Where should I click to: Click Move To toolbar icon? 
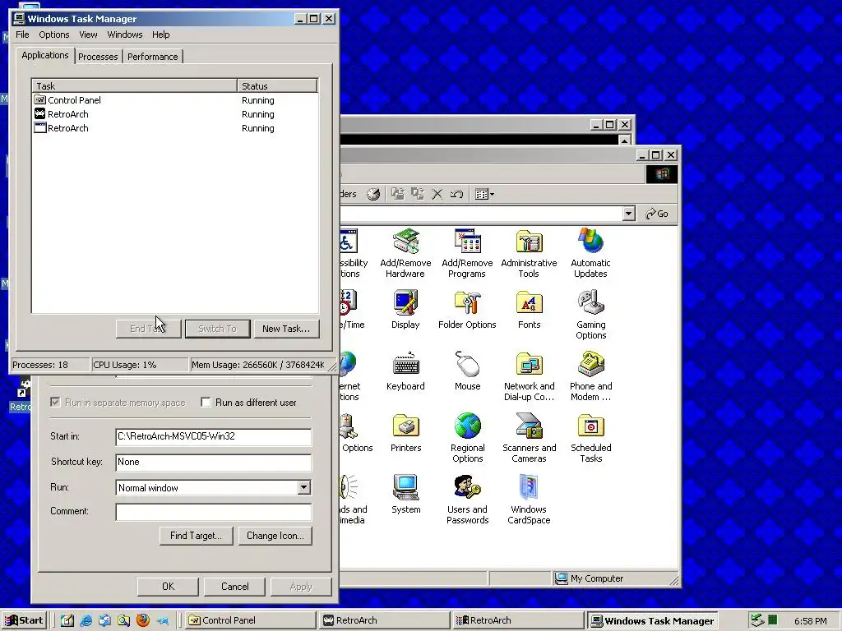[397, 194]
